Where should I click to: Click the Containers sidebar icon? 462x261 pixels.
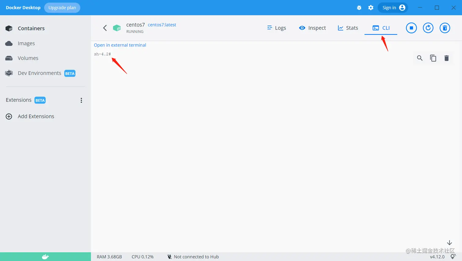click(9, 28)
